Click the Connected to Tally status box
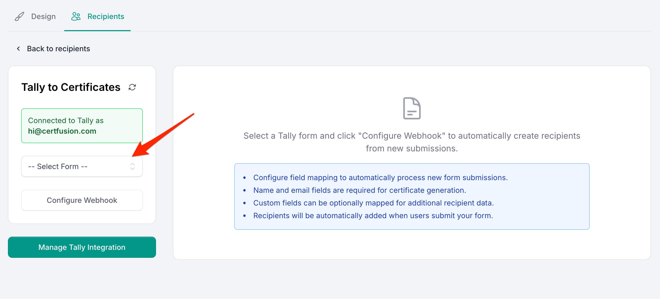Viewport: 660px width, 299px height. [82, 126]
